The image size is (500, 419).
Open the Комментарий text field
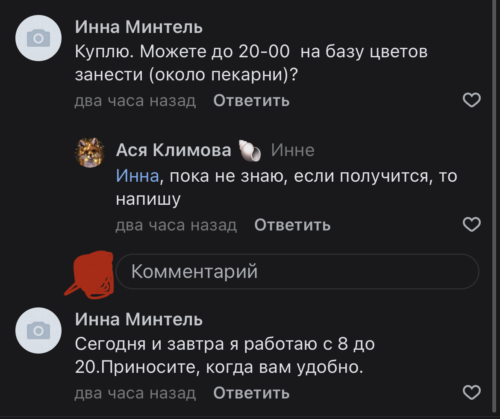(297, 271)
